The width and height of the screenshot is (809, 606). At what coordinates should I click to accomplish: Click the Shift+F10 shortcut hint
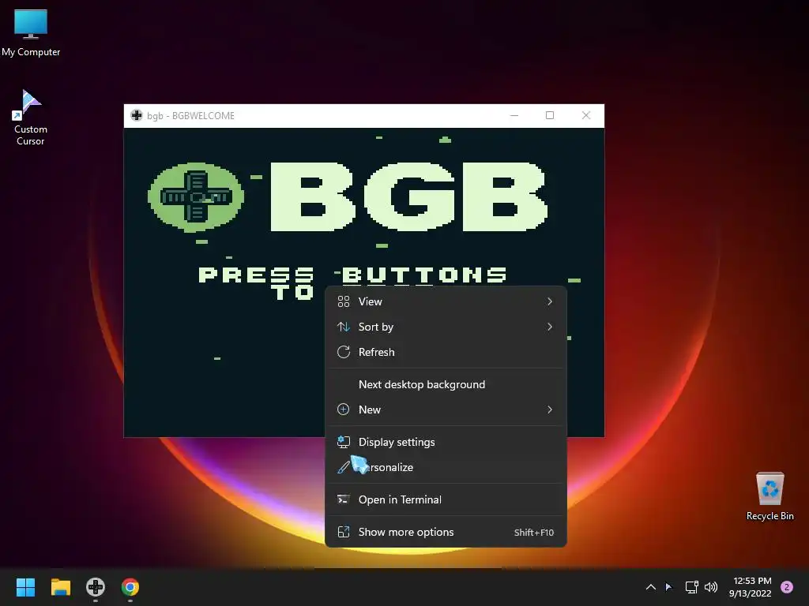(x=534, y=533)
